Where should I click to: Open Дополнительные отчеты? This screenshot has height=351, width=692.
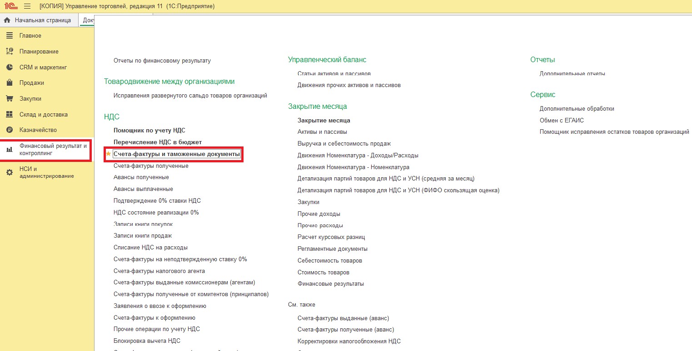point(573,73)
